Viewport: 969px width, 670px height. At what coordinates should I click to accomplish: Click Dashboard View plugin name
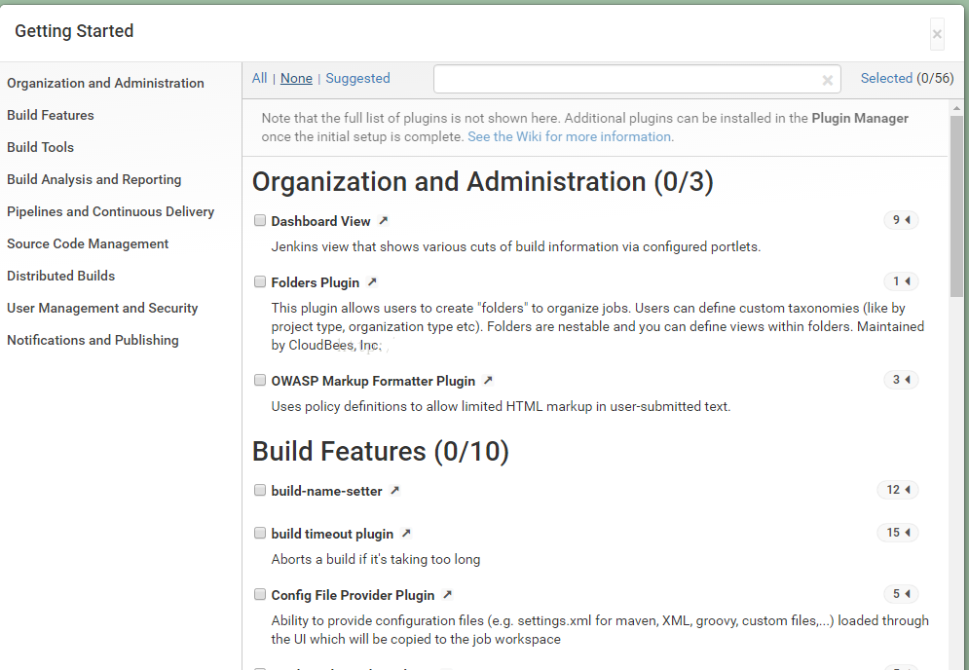(320, 221)
